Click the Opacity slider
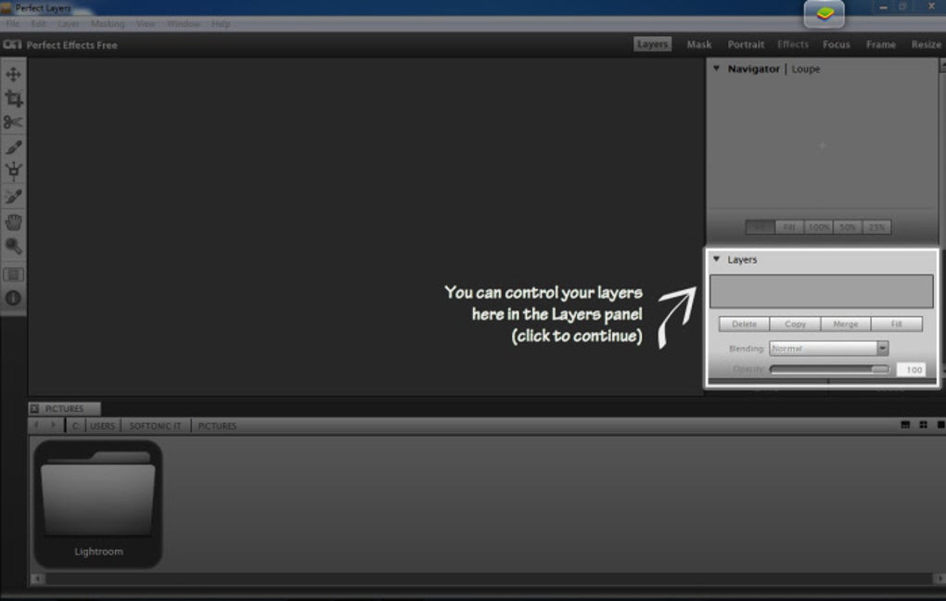The width and height of the screenshot is (946, 601). click(829, 369)
